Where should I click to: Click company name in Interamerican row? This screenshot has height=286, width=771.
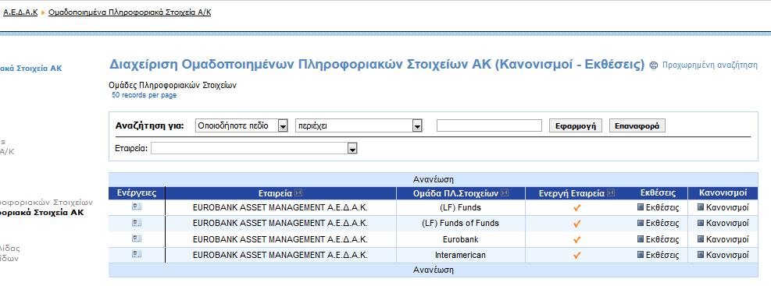point(280,255)
